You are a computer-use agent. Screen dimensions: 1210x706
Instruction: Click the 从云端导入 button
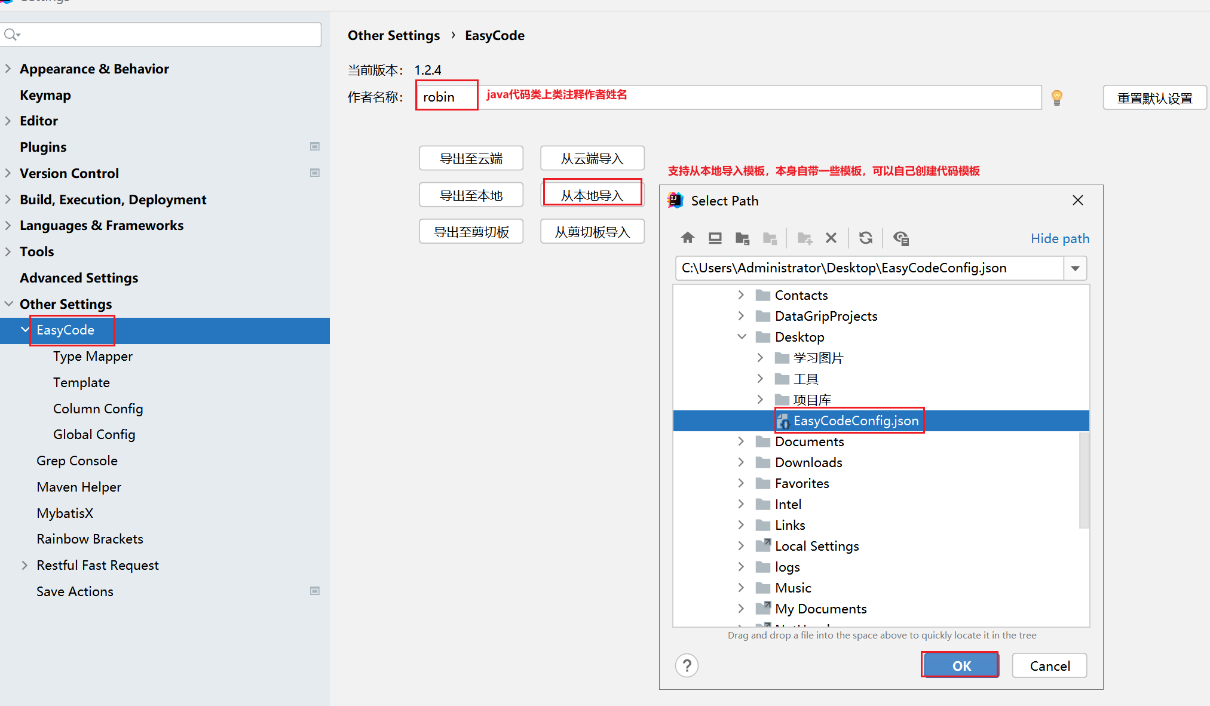(592, 159)
